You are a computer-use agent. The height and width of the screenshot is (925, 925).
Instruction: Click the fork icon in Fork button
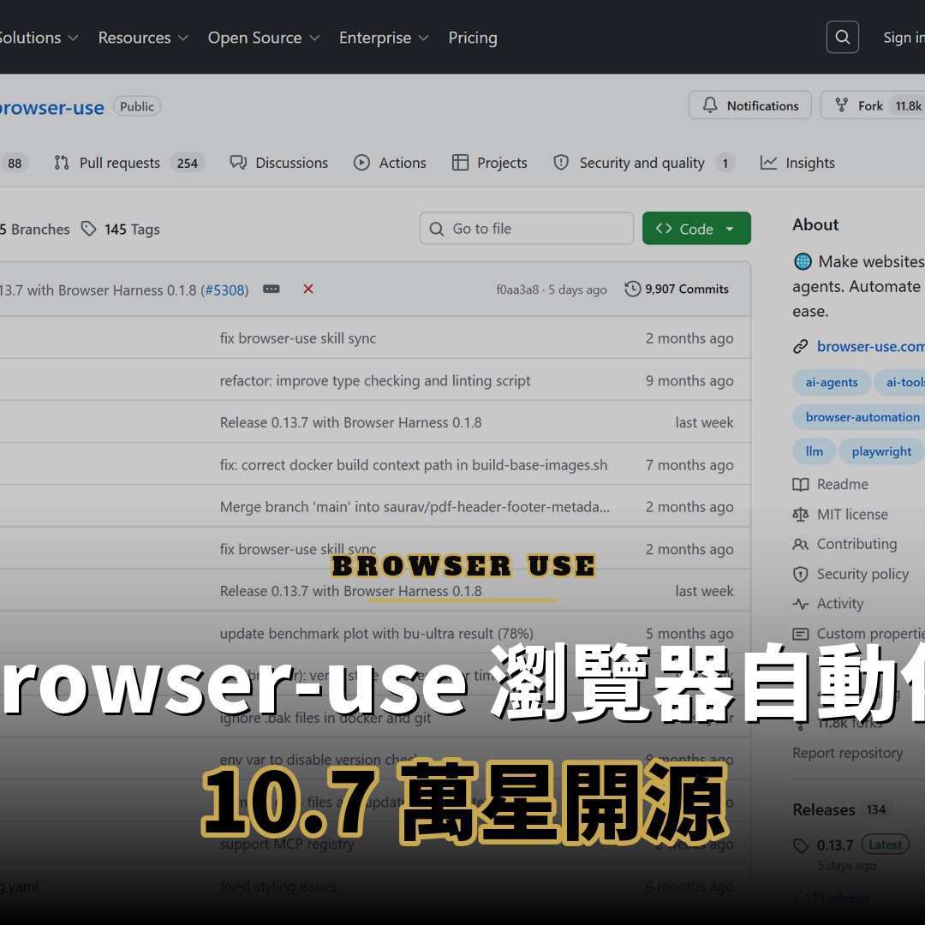(842, 105)
